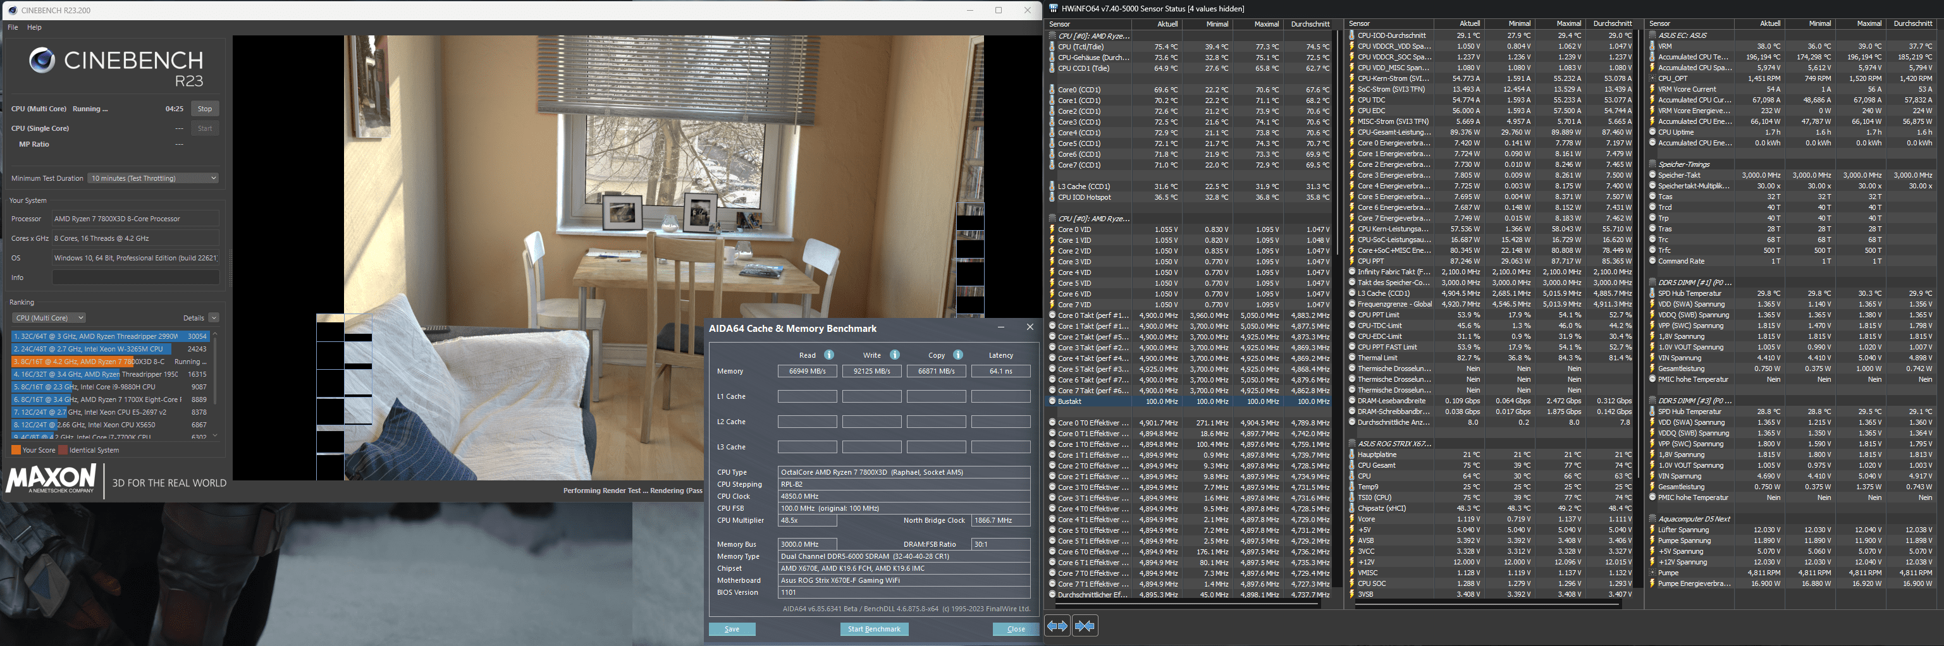
Task: Click the Cinebench ranking list scrollbar
Action: point(215,384)
